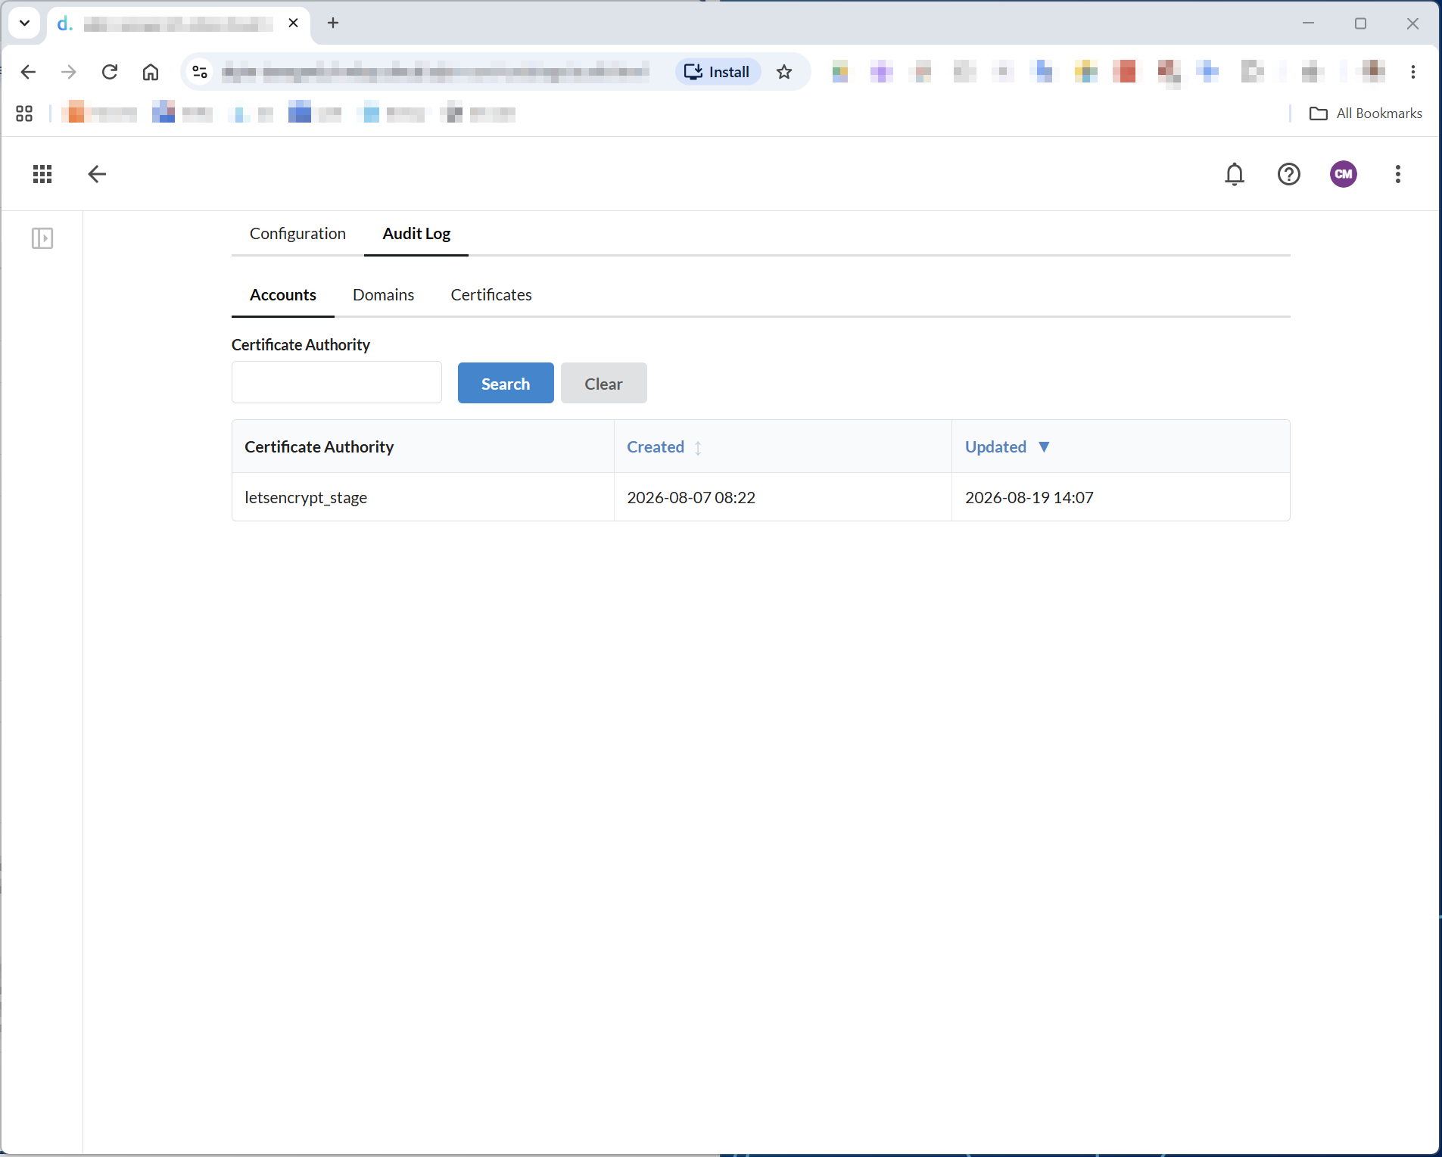1442x1157 pixels.
Task: Select the letsencrypt_stage row cell
Action: point(422,497)
